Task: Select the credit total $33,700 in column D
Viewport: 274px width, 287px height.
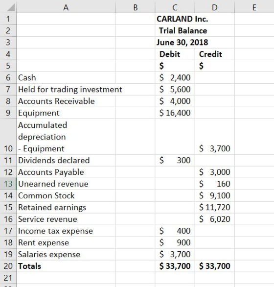Action: point(215,266)
